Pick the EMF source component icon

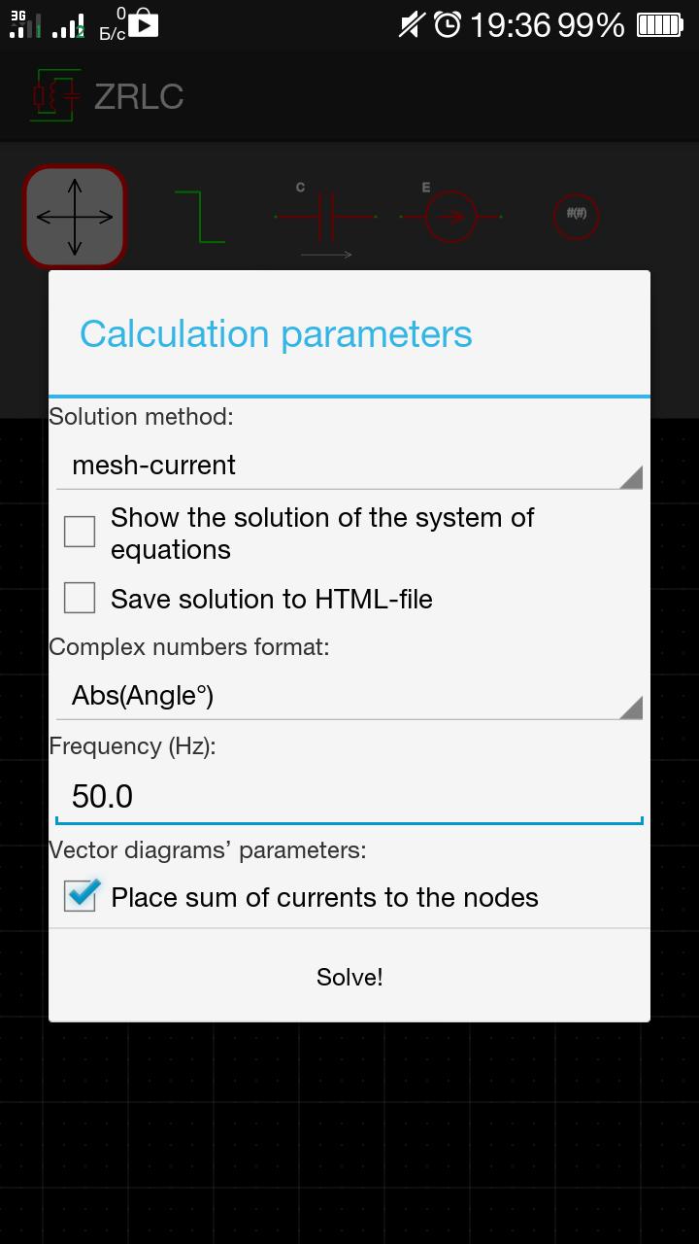[x=449, y=216]
